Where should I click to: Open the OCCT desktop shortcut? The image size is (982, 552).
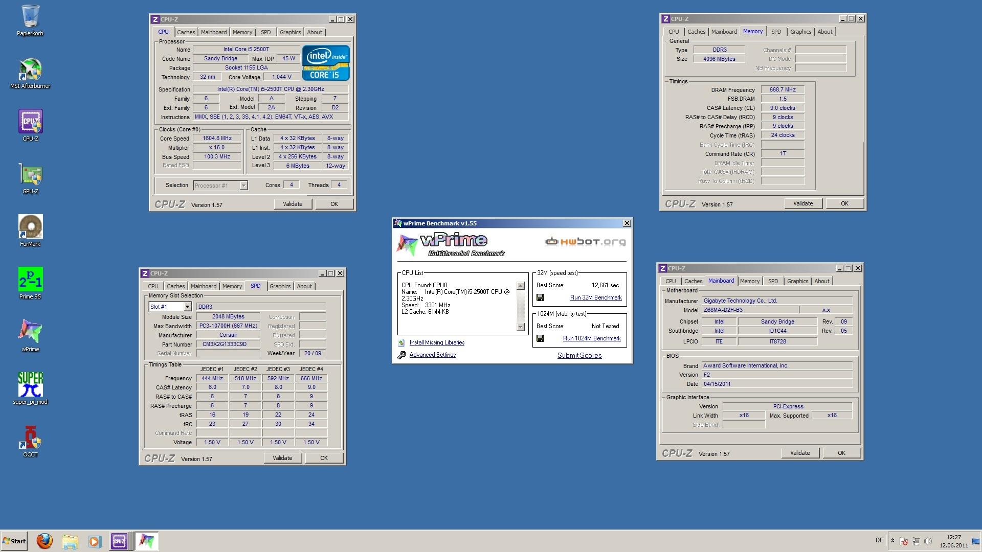point(30,442)
